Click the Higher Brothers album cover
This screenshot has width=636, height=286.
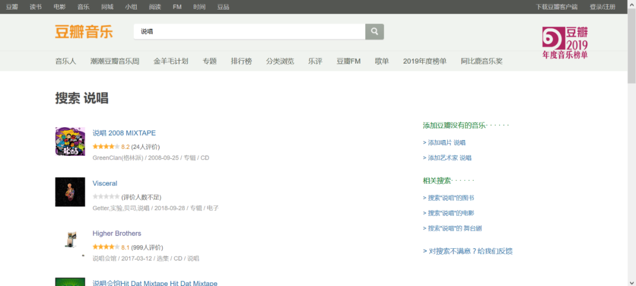[69, 242]
